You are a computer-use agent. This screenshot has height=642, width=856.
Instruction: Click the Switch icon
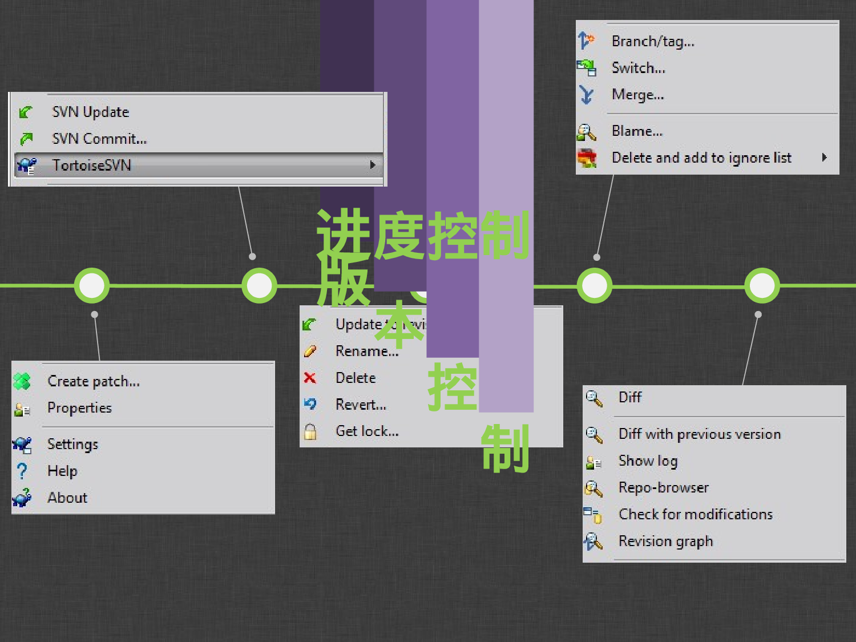tap(586, 68)
